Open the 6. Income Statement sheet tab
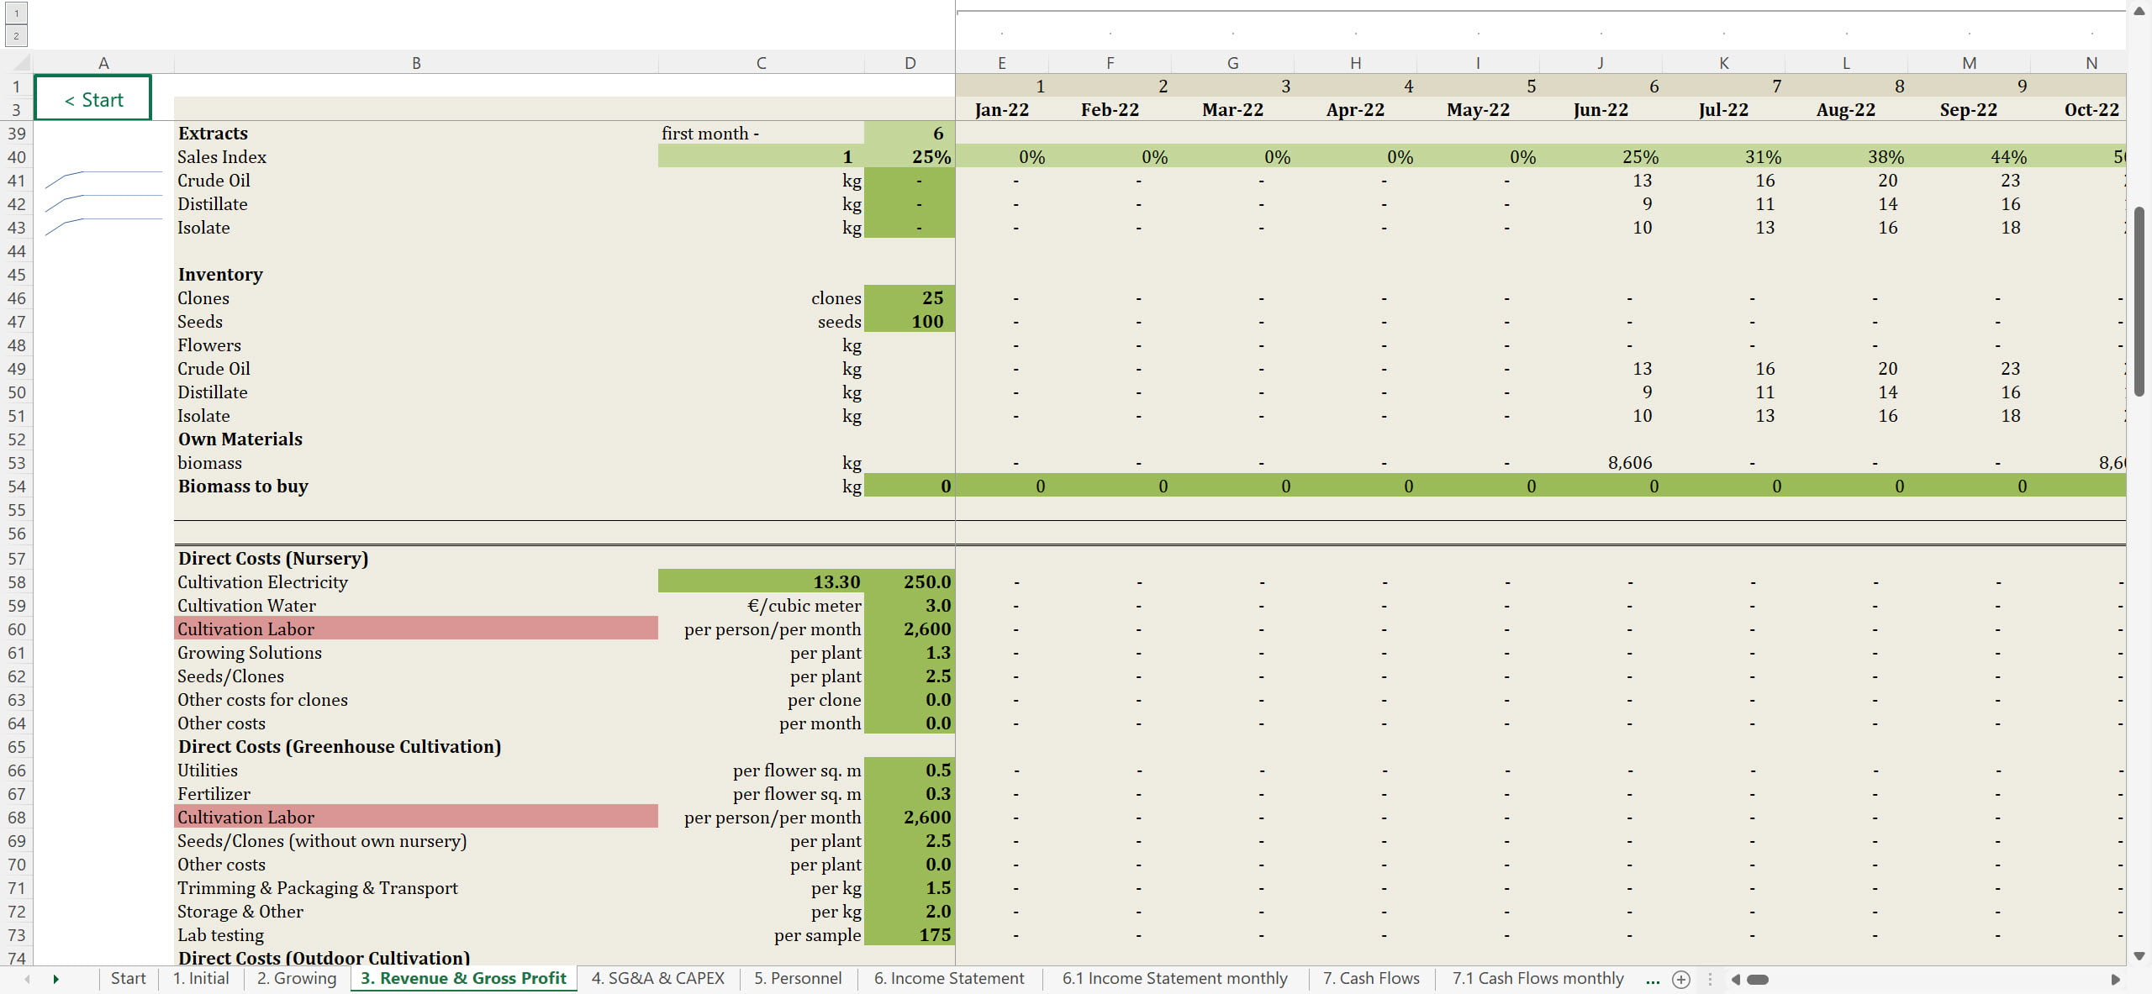 click(x=948, y=978)
